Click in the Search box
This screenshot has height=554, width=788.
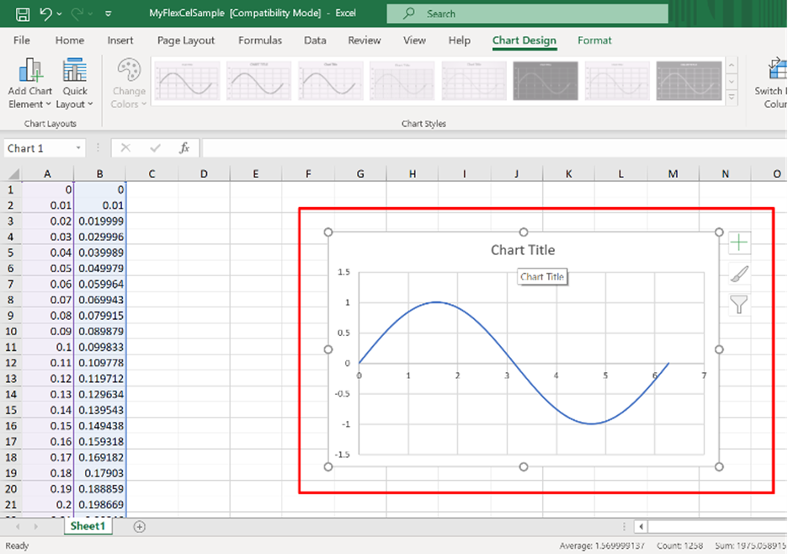527,13
